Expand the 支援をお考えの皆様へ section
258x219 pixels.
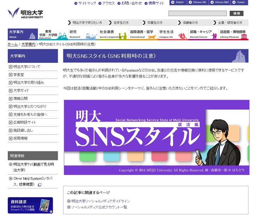11,114
